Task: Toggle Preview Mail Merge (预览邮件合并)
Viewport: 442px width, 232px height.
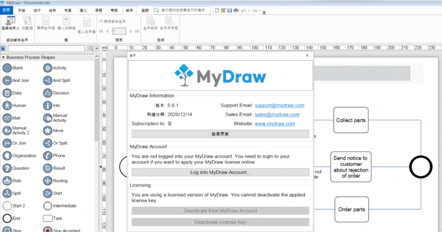Action: tap(112, 21)
